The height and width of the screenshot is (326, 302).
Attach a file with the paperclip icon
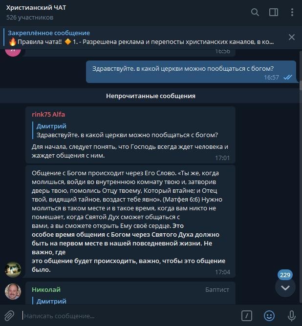click(9, 316)
